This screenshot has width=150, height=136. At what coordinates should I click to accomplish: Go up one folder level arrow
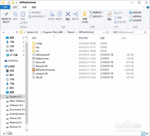coord(17,32)
